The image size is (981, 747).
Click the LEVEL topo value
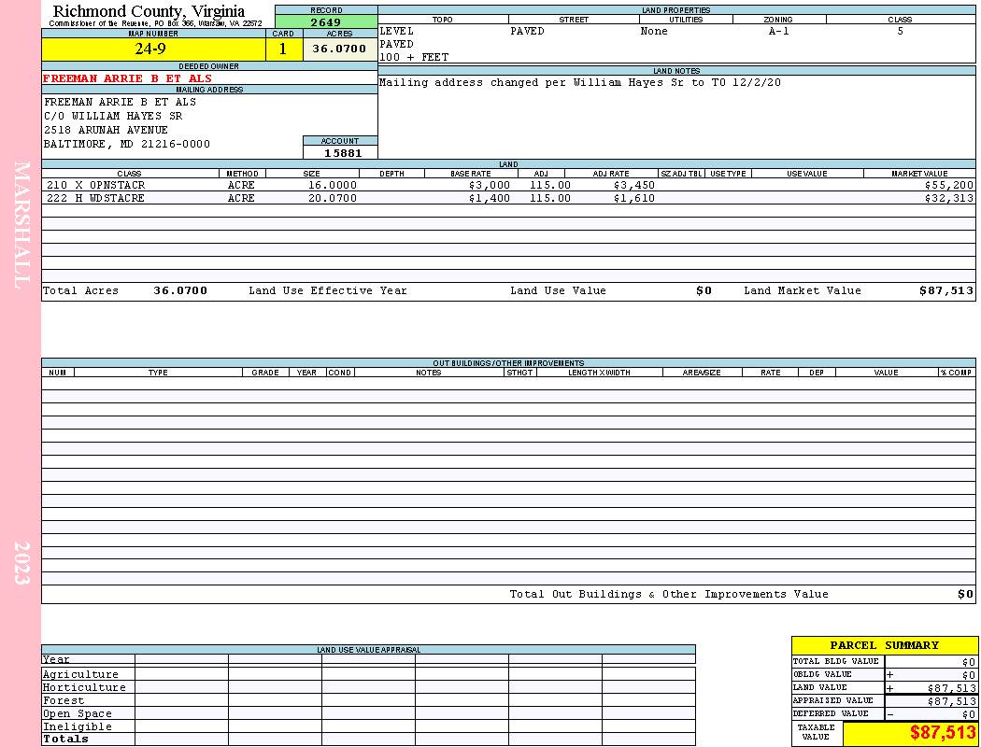pyautogui.click(x=397, y=31)
